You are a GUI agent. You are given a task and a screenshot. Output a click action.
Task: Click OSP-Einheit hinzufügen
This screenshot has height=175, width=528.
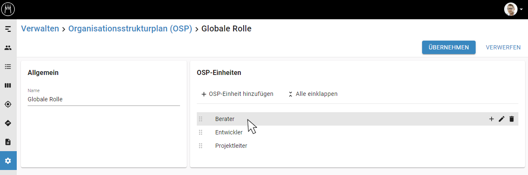click(237, 94)
